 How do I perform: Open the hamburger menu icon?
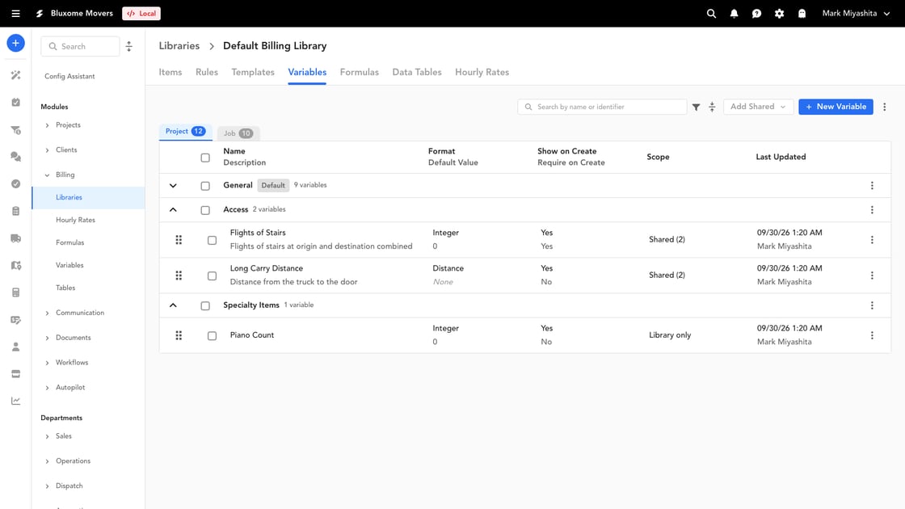click(x=15, y=13)
